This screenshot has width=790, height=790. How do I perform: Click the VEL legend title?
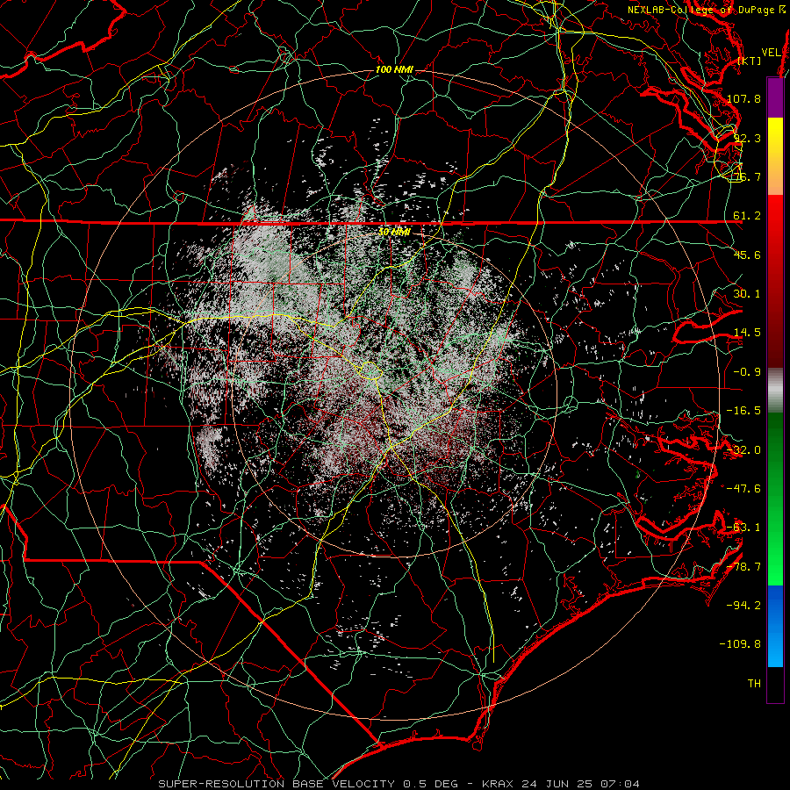(772, 53)
